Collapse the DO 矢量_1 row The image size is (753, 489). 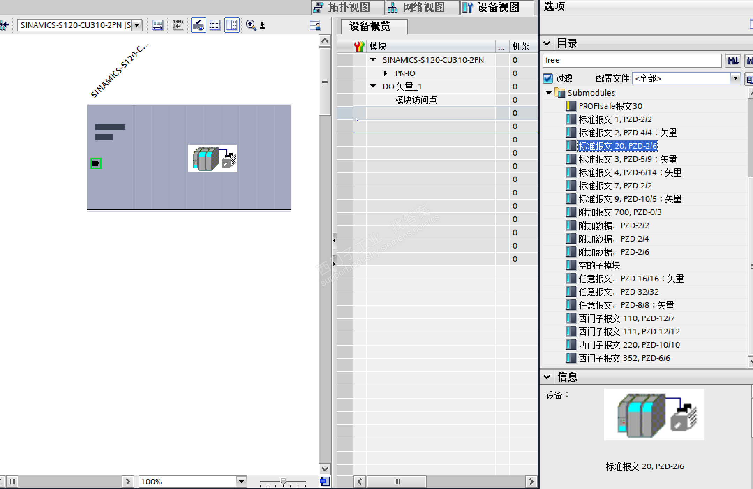tap(373, 86)
